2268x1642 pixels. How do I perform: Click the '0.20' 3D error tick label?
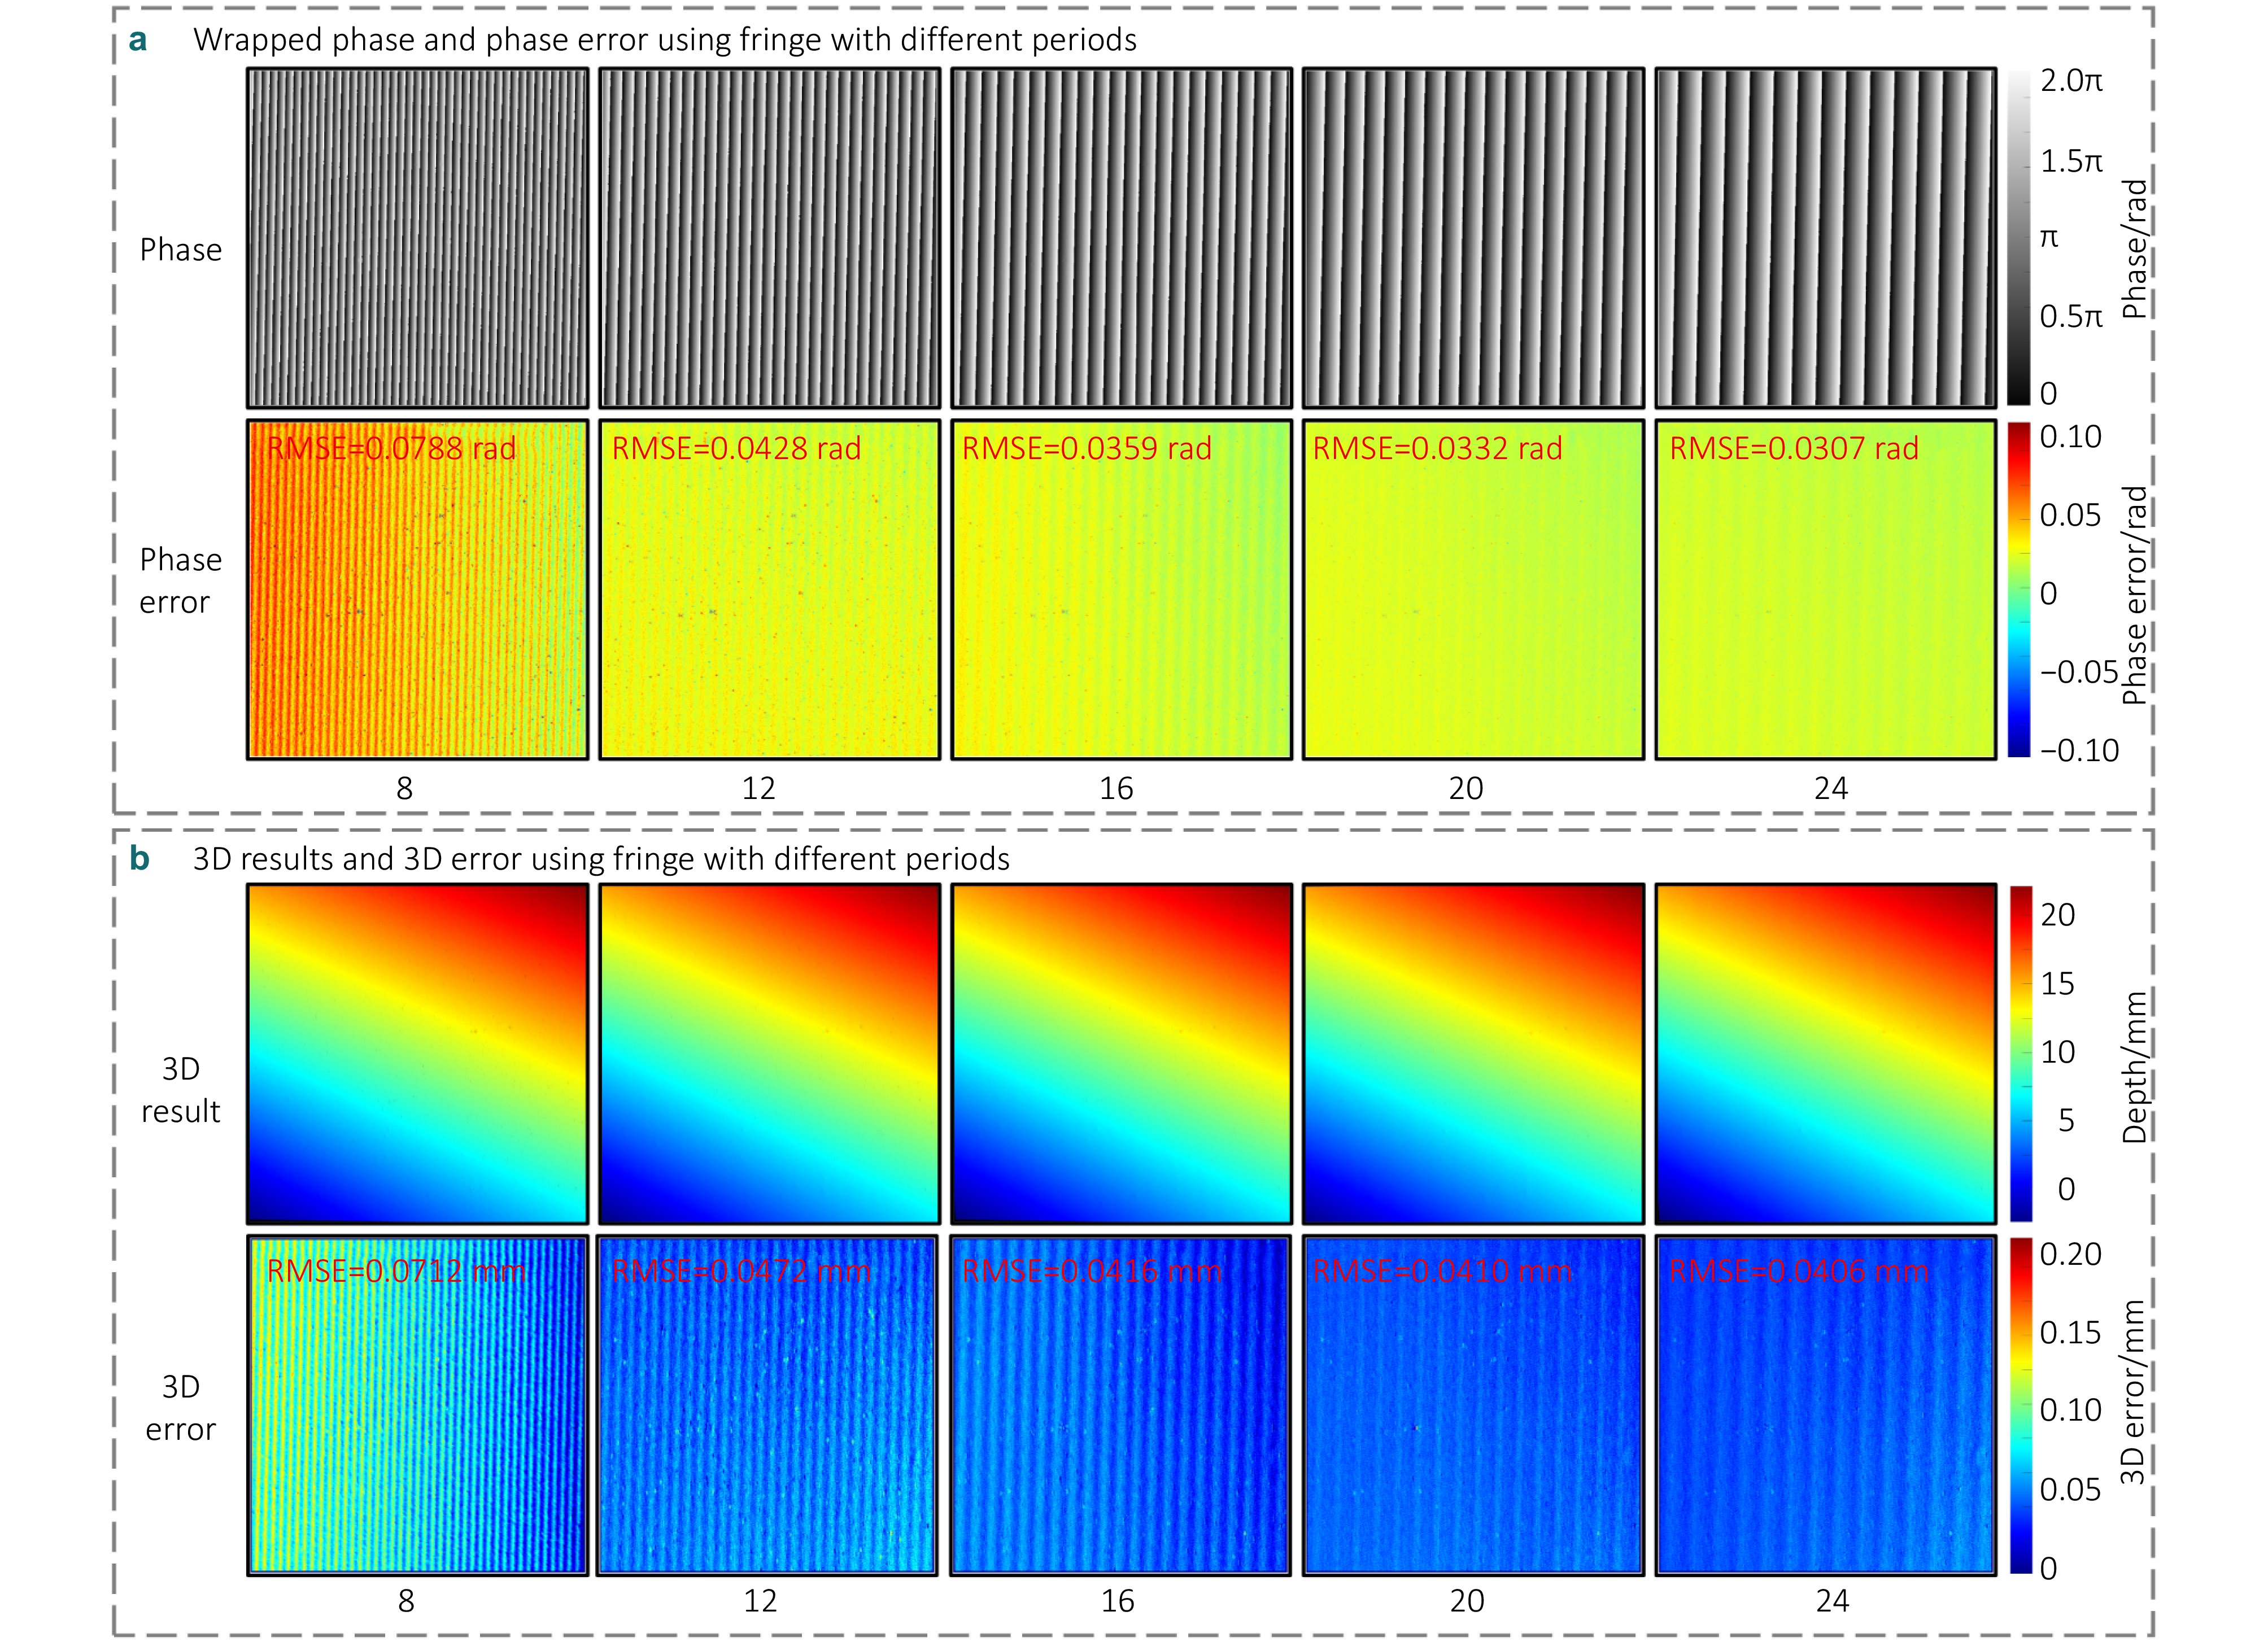click(2070, 1254)
